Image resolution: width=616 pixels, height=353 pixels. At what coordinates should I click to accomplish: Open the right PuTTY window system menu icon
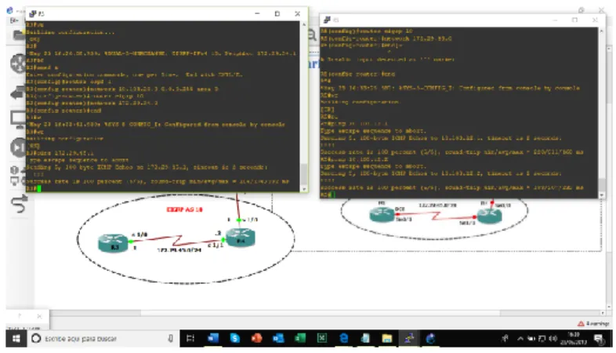pyautogui.click(x=327, y=20)
